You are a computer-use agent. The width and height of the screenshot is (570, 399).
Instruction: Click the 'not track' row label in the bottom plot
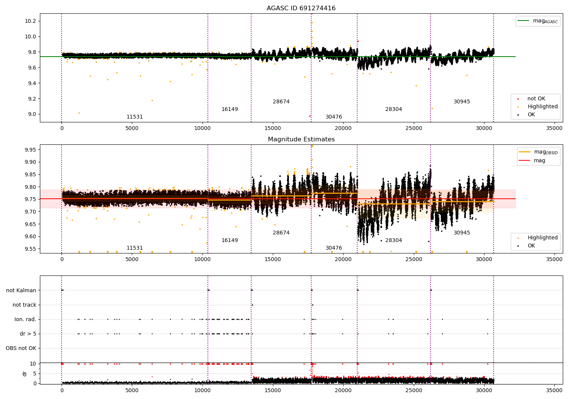point(24,305)
